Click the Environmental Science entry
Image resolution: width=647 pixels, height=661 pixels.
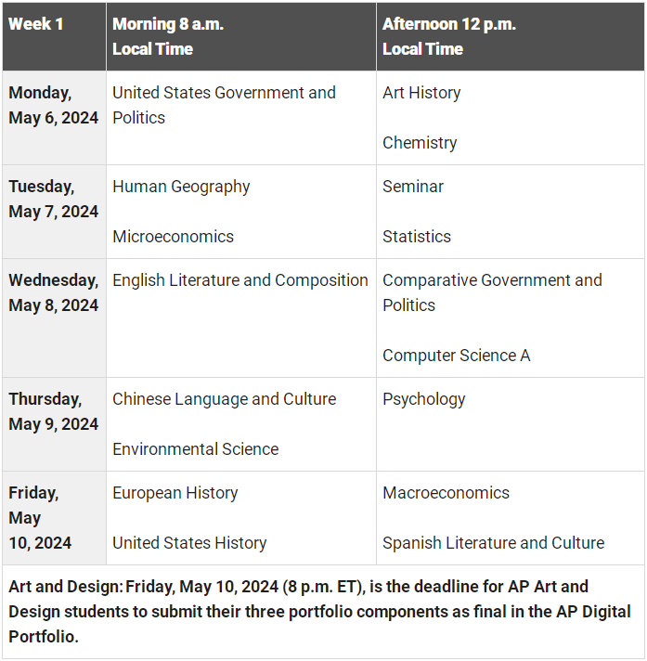tap(196, 449)
